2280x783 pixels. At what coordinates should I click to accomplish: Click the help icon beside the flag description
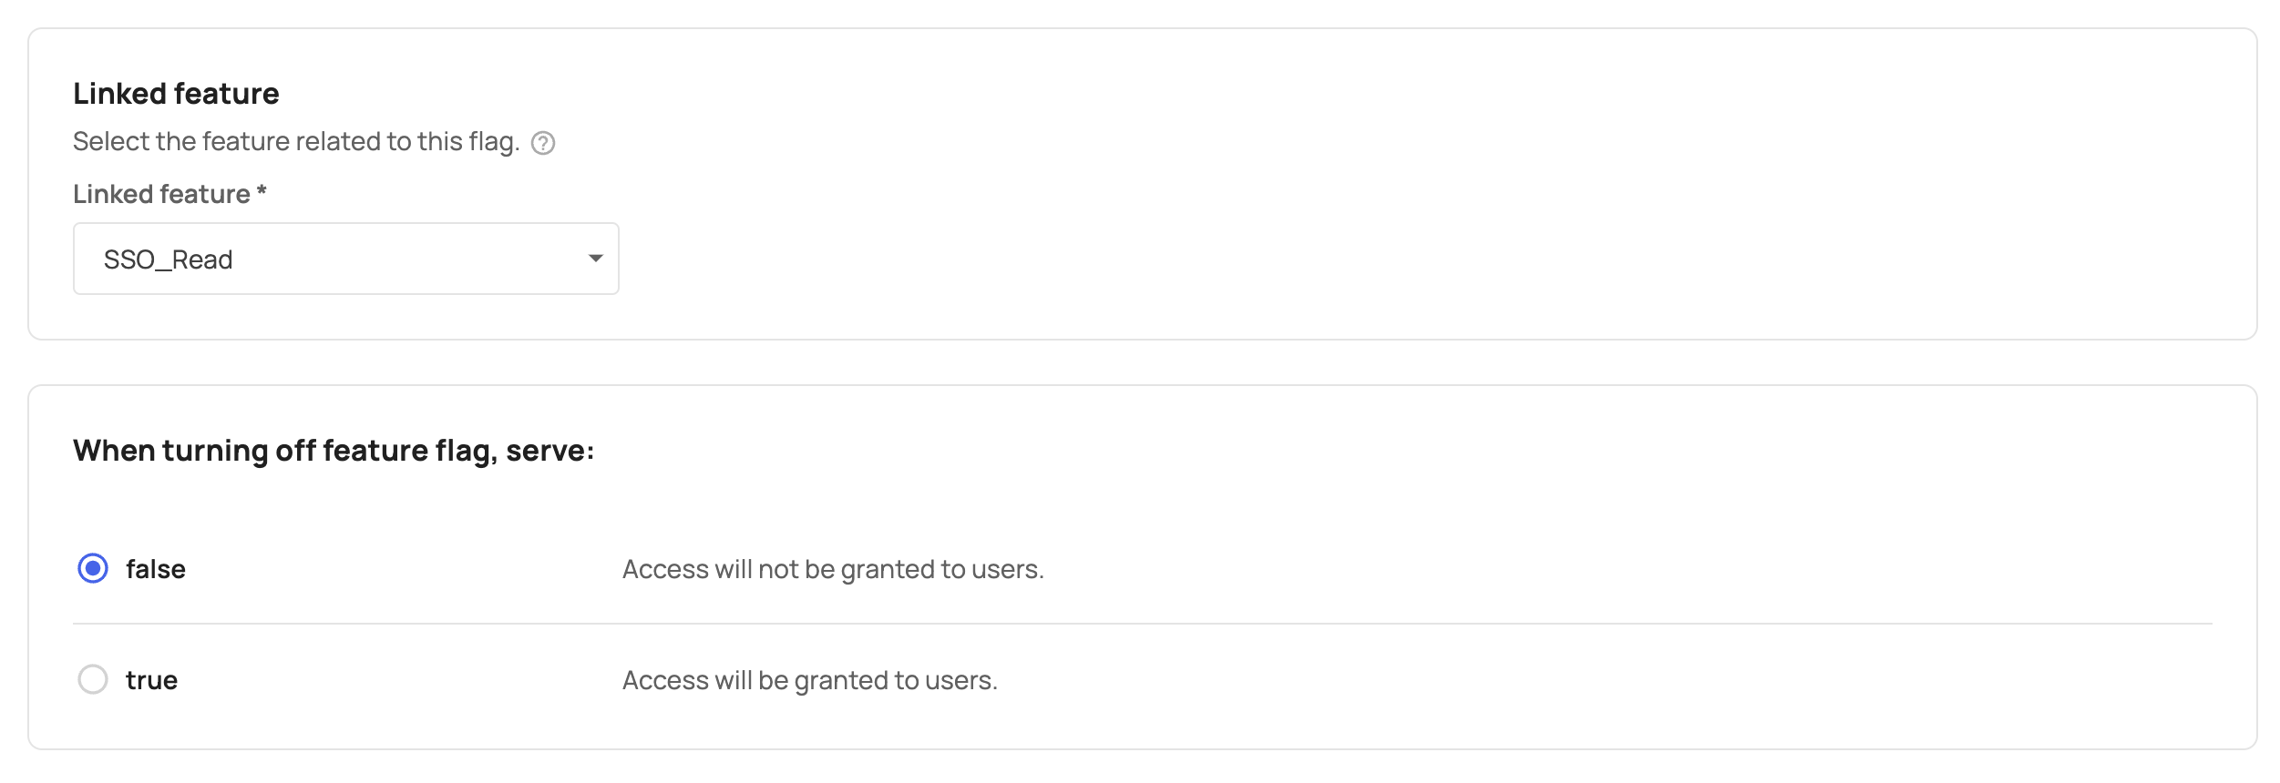click(x=543, y=143)
